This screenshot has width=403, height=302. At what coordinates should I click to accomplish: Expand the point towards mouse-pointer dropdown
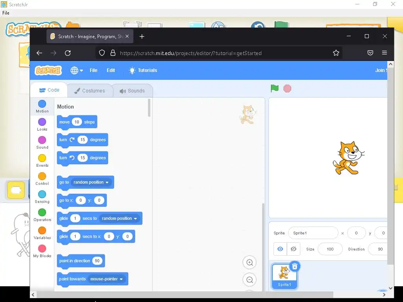[x=106, y=279]
